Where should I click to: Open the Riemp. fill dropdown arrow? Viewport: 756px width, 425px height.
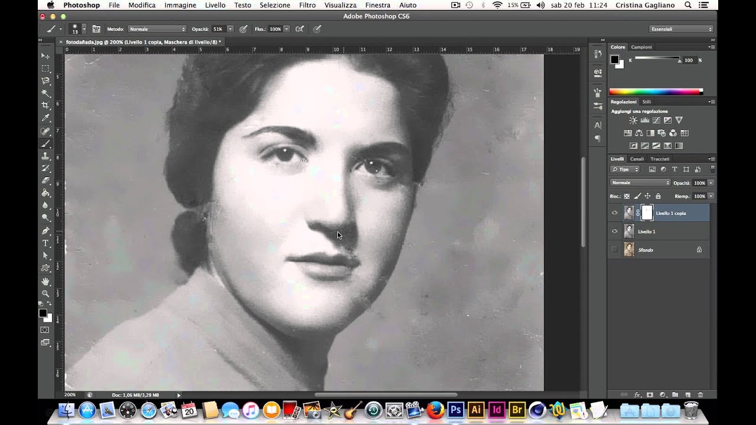point(711,196)
